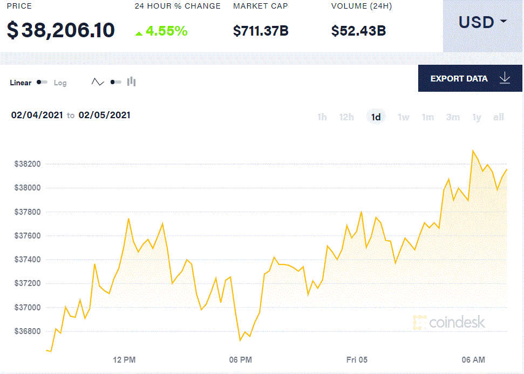524x374 pixels.
Task: Click the caret arrow next to USD
Action: [503, 22]
